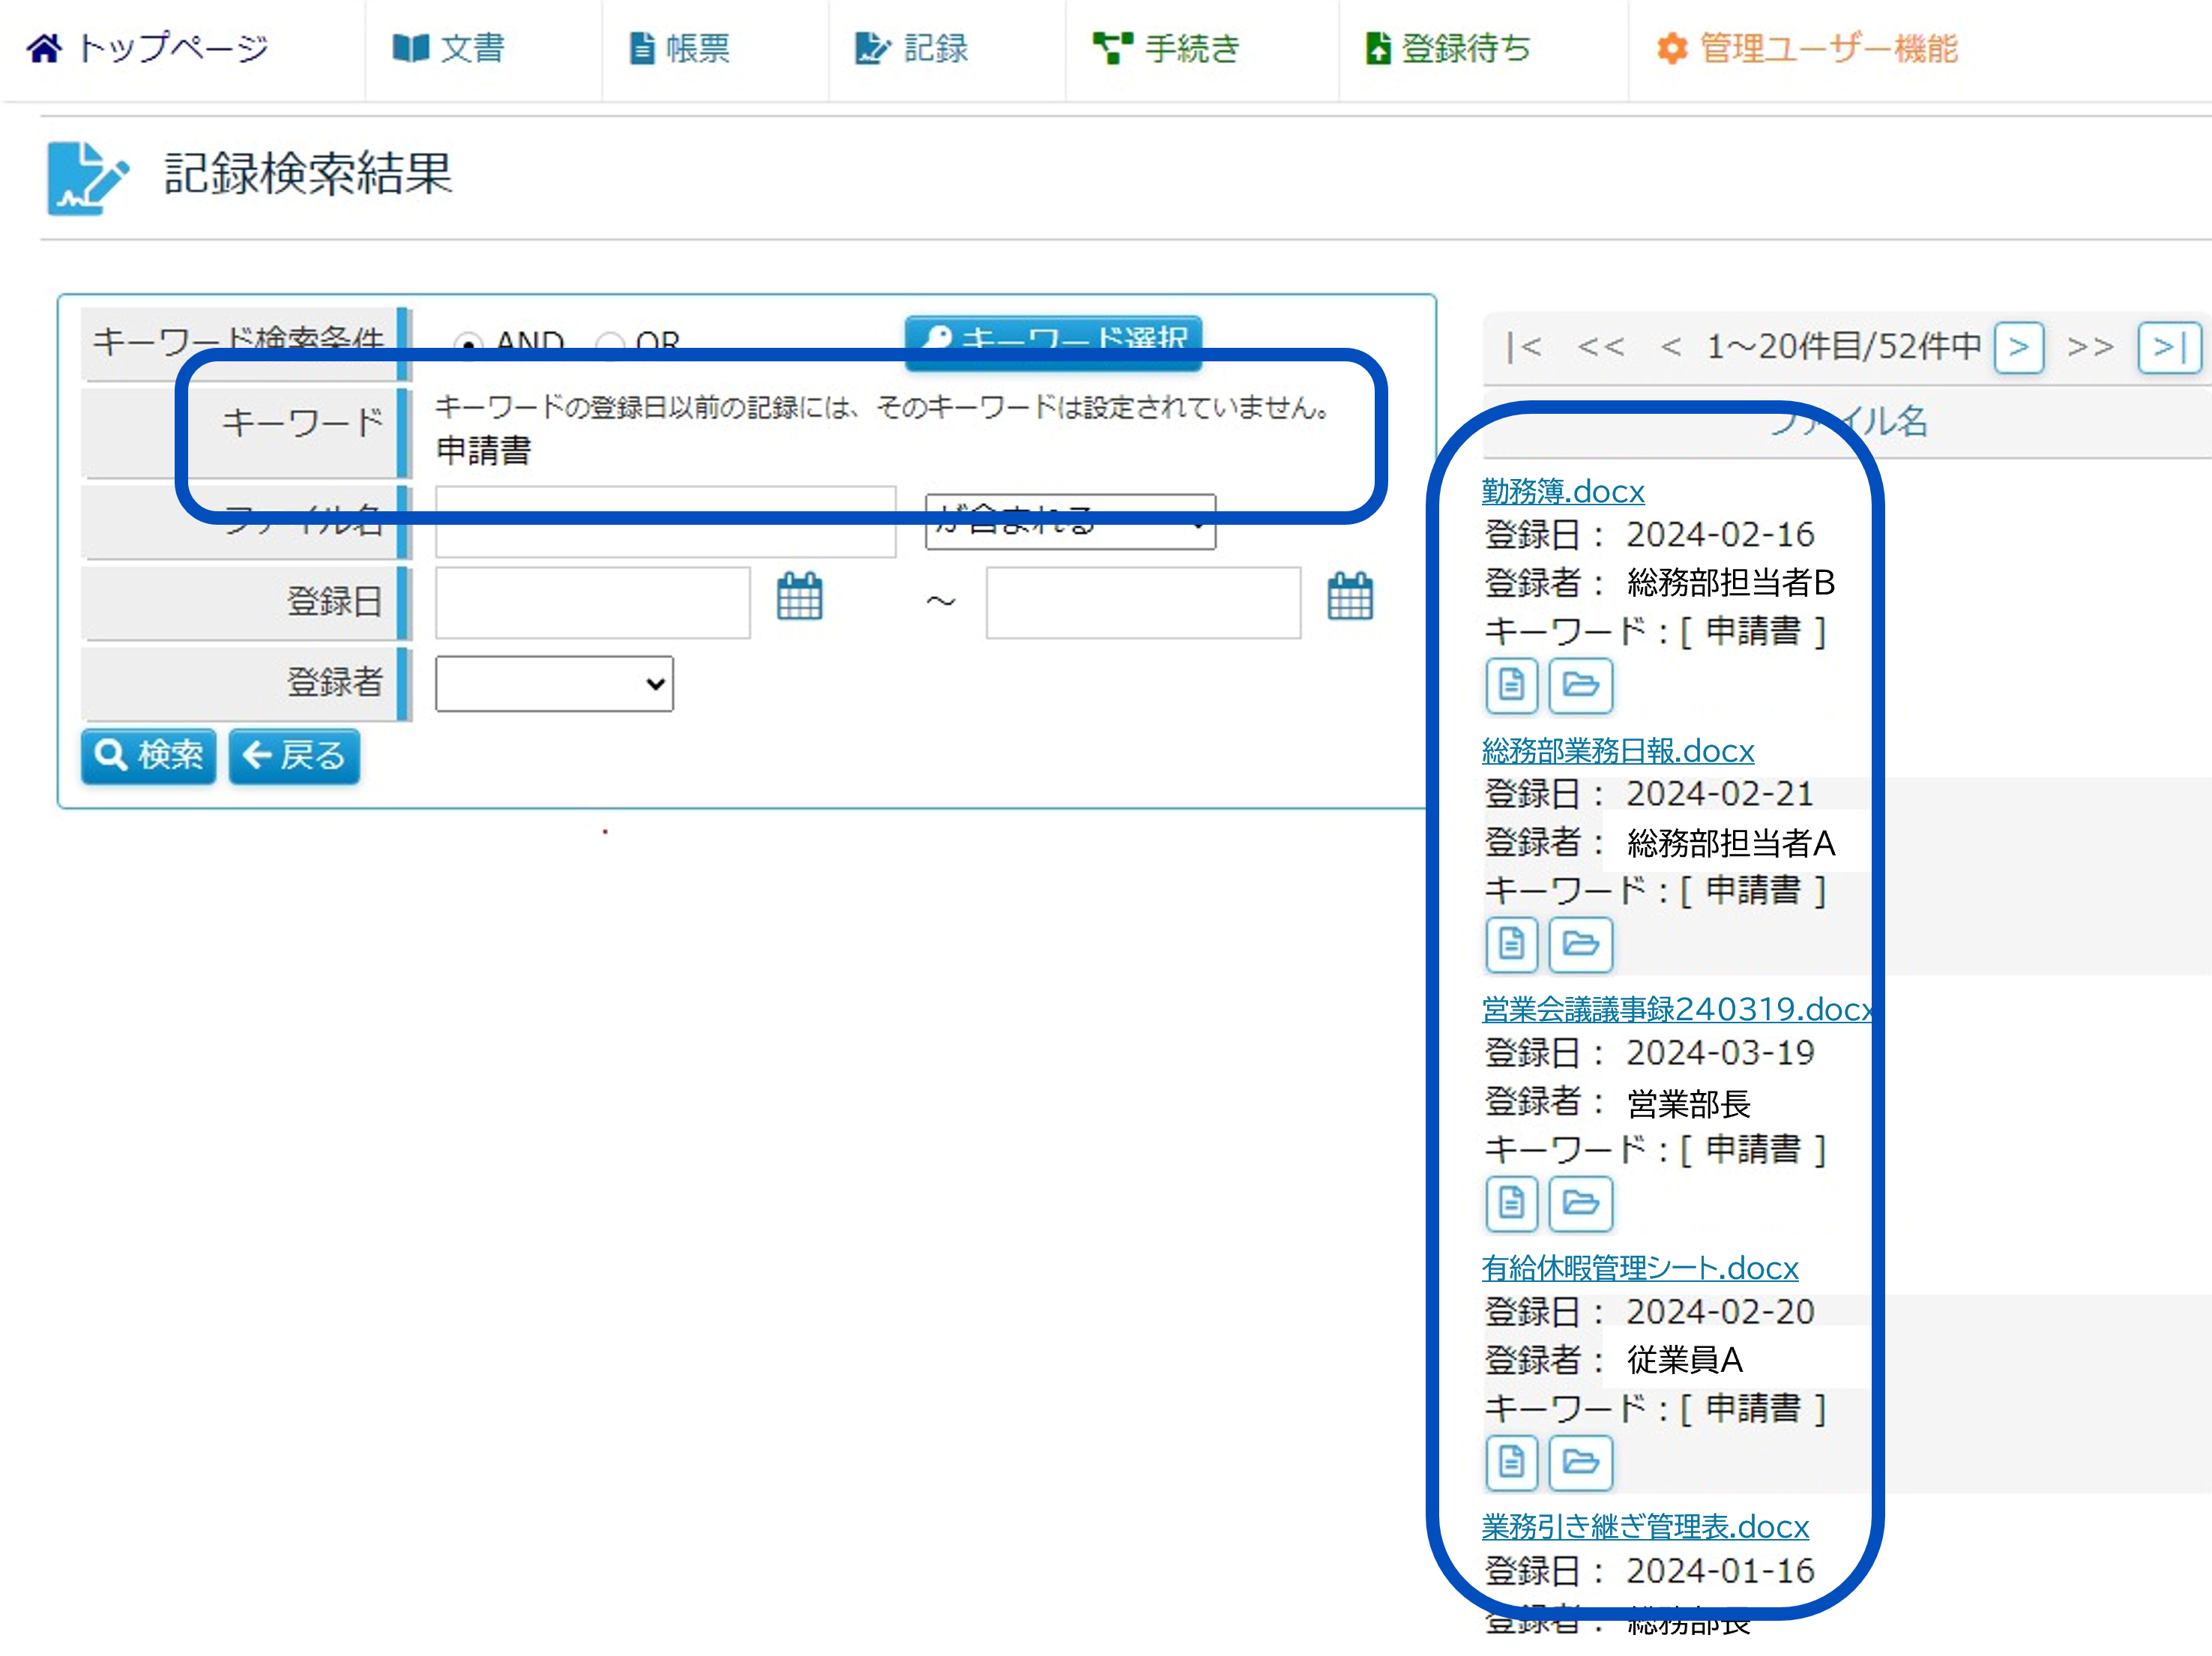This screenshot has height=1656, width=2212.
Task: Click the end date calendar icon
Action: [1349, 597]
